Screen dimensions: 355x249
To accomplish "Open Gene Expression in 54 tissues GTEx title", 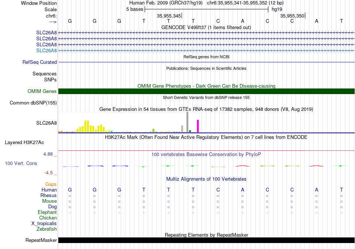I will click(206, 109).
